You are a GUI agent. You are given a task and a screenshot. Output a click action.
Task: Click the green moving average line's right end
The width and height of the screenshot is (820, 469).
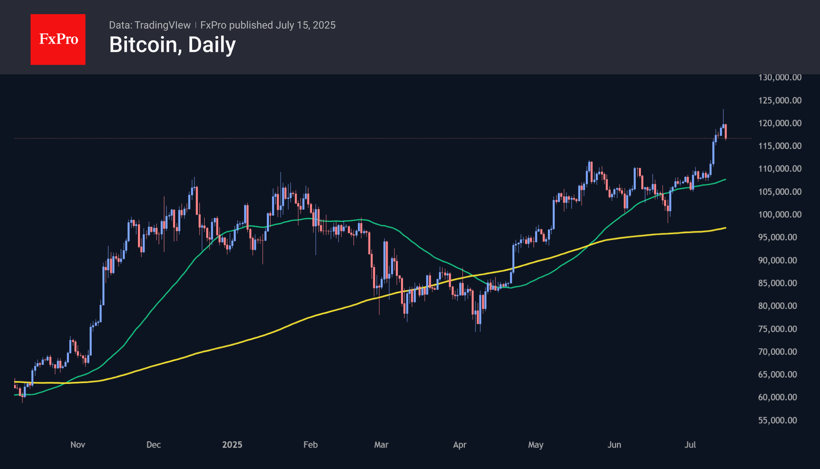tap(725, 180)
